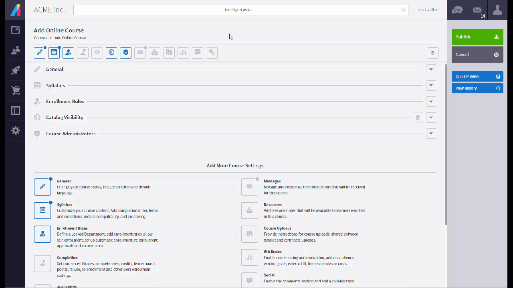
Task: Select Availability clock icon in toolbar
Action: 97,53
